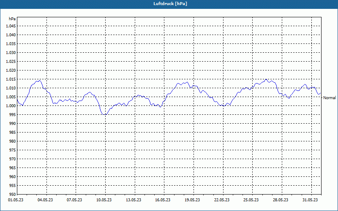Select the 1.015 axis value
Viewport: 338px width, 211px height.
11,79
